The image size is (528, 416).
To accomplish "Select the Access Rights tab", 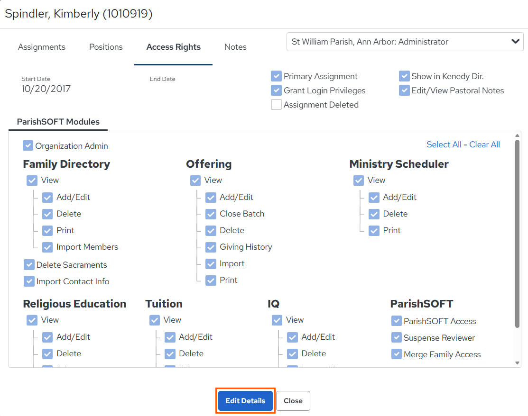I will [174, 47].
